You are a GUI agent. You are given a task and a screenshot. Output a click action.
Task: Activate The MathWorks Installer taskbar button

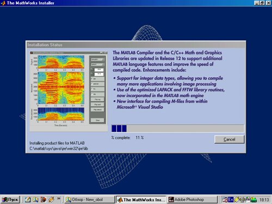pos(141,200)
